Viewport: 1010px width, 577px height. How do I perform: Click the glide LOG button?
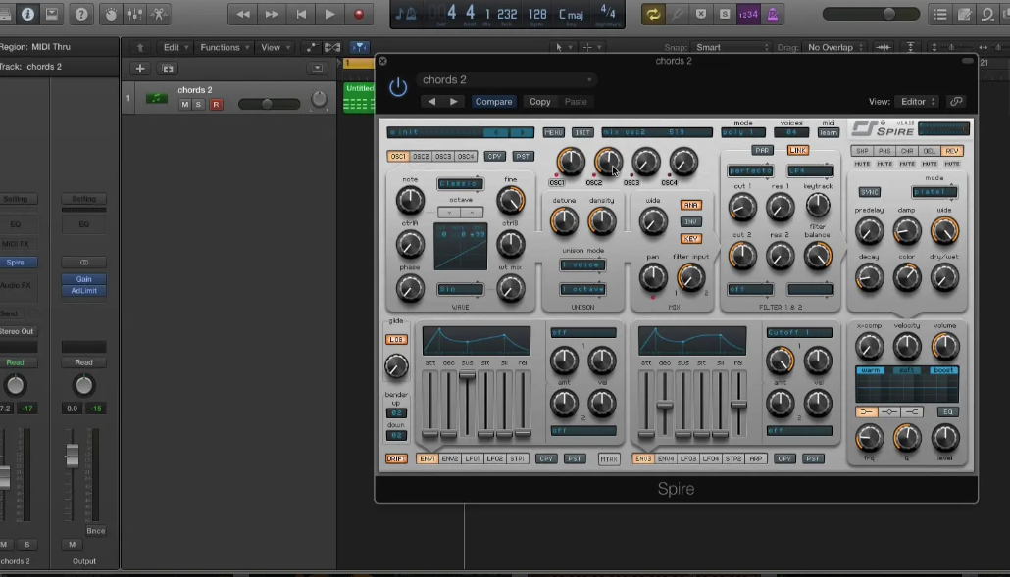click(x=396, y=340)
